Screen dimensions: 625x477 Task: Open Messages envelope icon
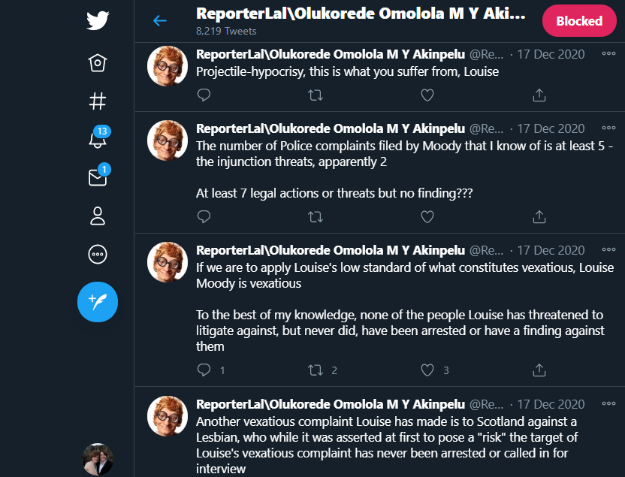(98, 177)
